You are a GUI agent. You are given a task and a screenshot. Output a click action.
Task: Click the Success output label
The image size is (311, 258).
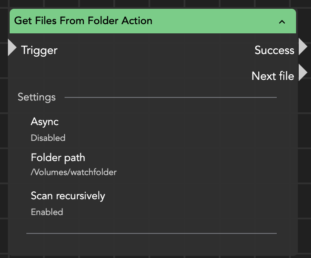tap(274, 50)
